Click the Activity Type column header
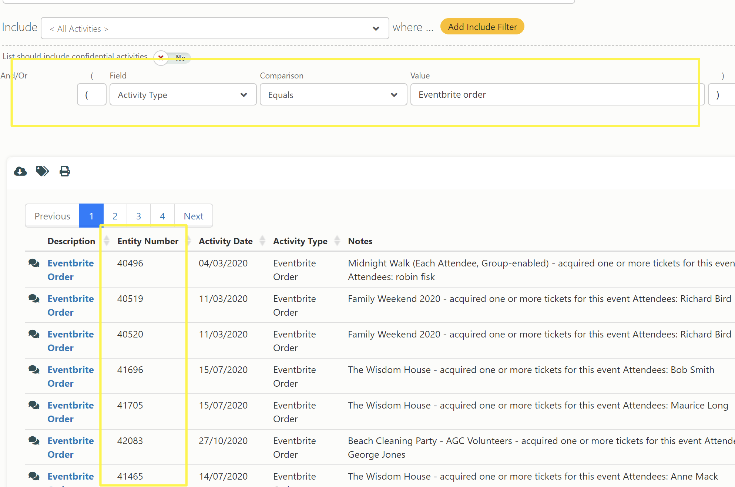This screenshot has height=487, width=735. click(x=300, y=241)
